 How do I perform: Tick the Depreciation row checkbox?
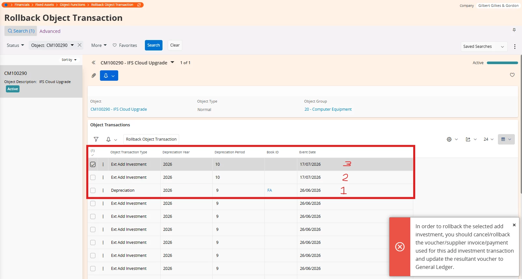(x=93, y=190)
